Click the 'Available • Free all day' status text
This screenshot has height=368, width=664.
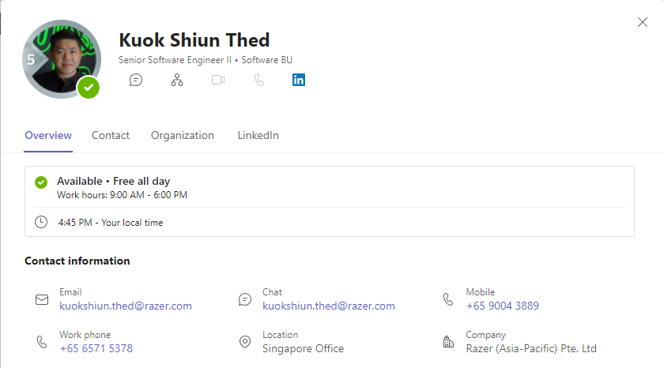[114, 181]
